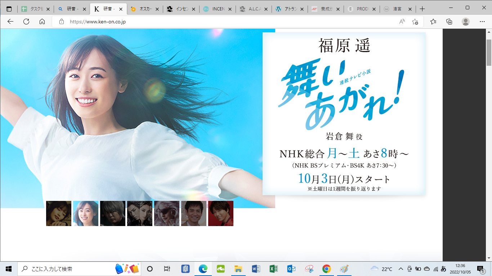Go back to the previous page

coord(10,22)
